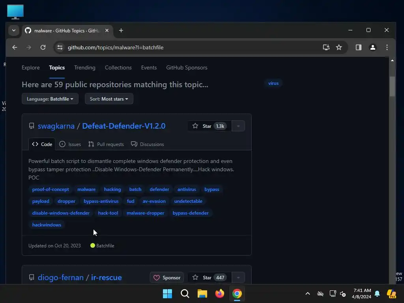Star the ir-rescue repository
Image resolution: width=404 pixels, height=303 pixels.
(x=209, y=277)
